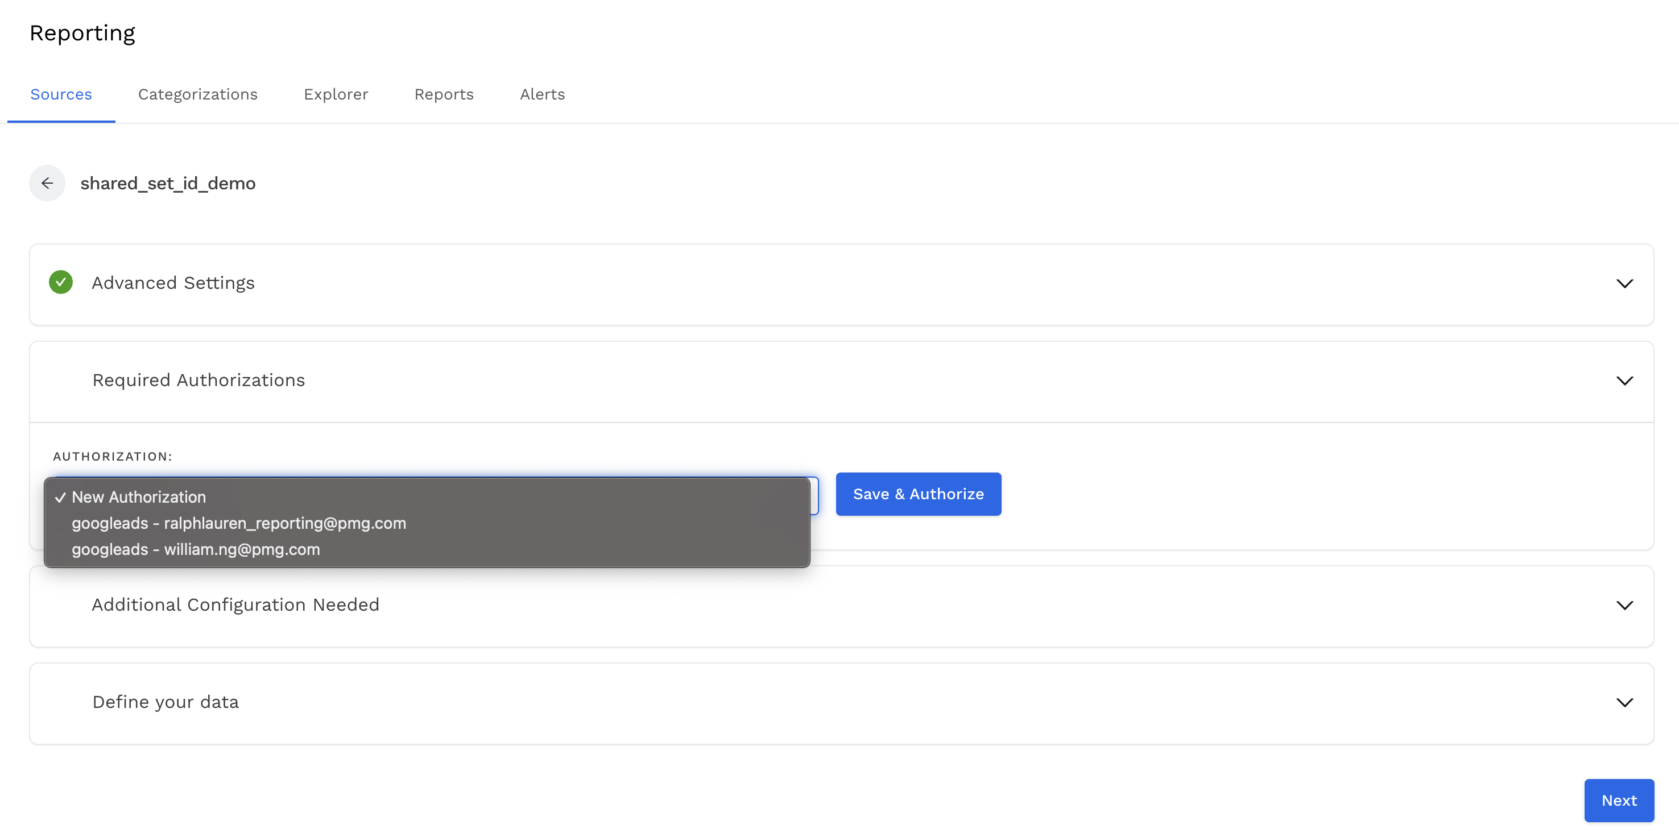Open the Alerts tab
This screenshot has width=1679, height=837.
[x=541, y=94]
